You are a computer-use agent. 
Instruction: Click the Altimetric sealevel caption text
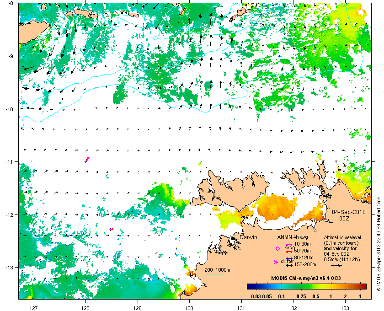[x=342, y=237]
